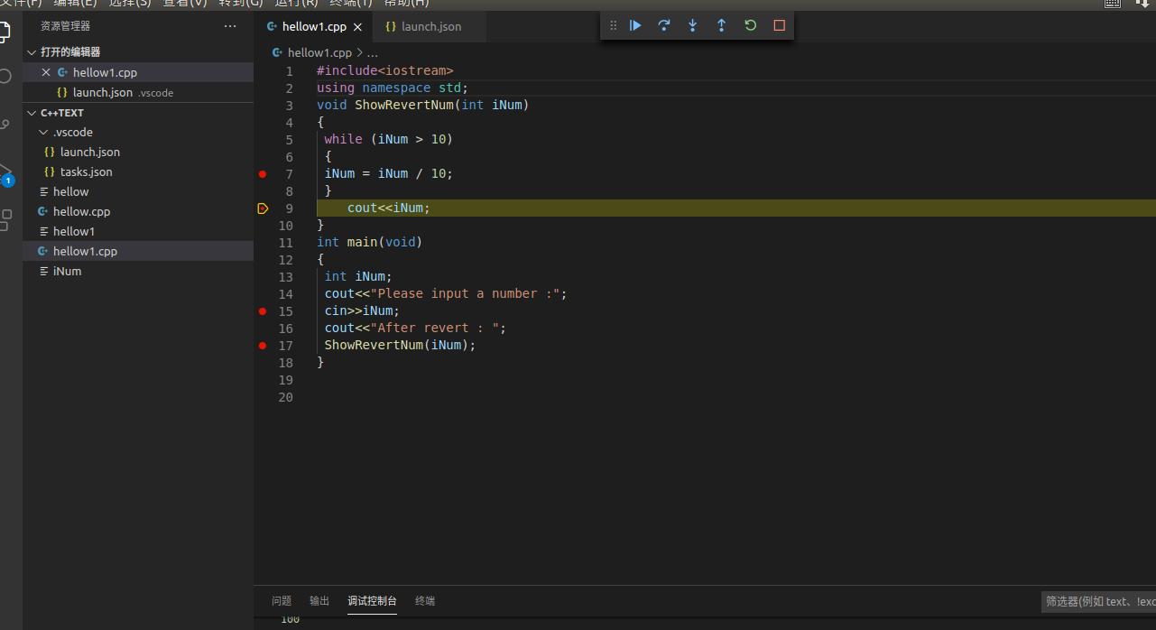Restart the debug session with green icon
Screen dimensions: 1156x630
(751, 25)
